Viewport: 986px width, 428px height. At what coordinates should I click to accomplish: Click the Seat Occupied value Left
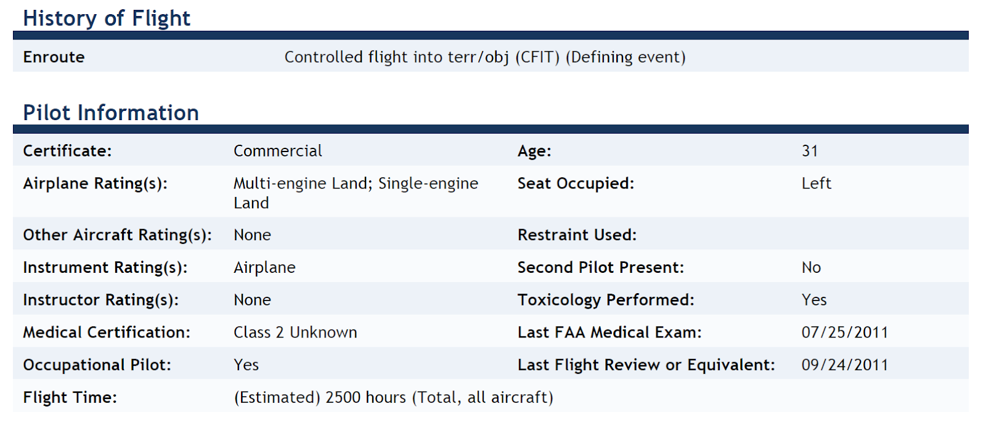(x=816, y=184)
